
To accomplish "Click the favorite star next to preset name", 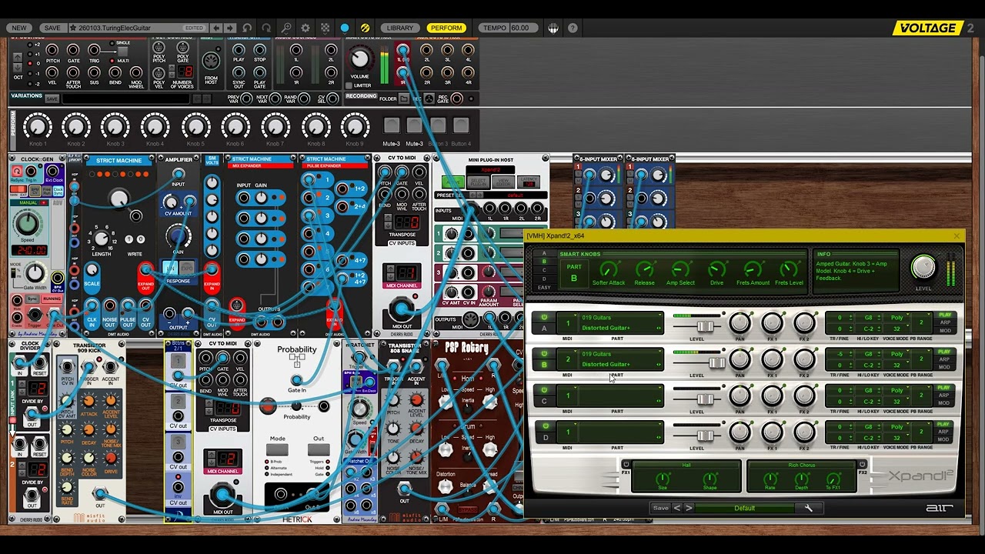I will click(73, 28).
